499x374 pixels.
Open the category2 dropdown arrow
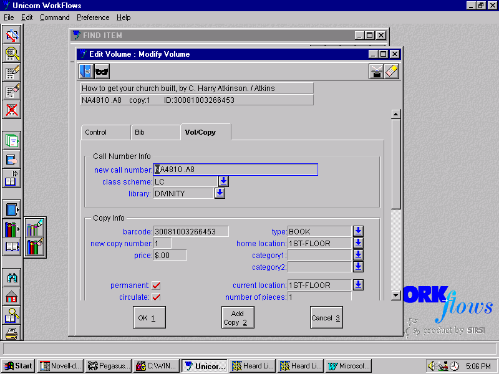point(358,267)
